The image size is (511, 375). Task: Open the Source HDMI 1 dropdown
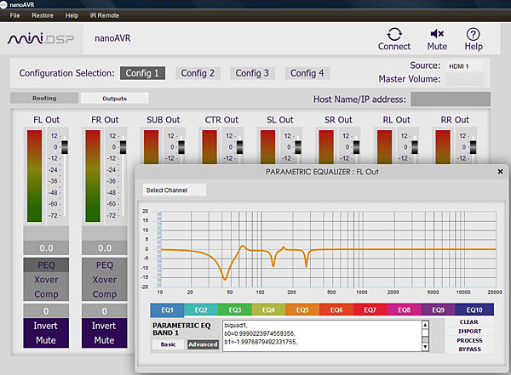point(464,66)
